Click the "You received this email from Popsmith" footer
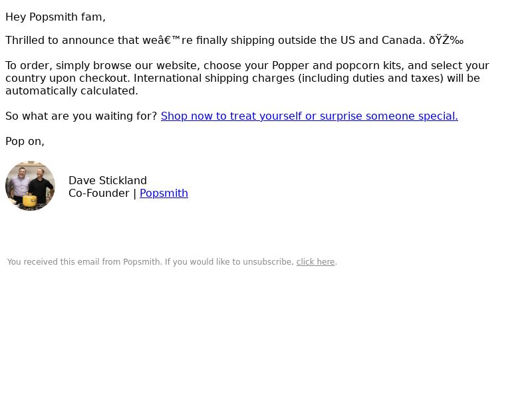This screenshot has height=399, width=532. click(x=84, y=262)
